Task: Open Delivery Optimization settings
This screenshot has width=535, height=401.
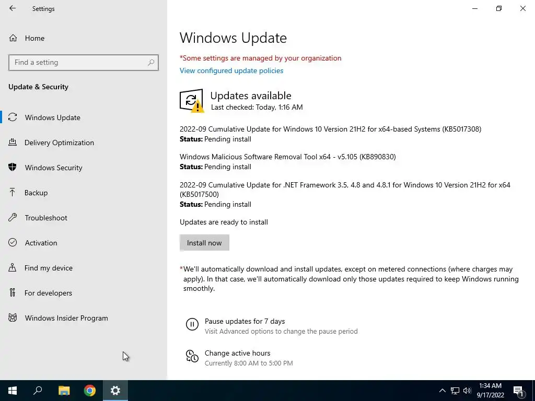Action: pos(84,143)
